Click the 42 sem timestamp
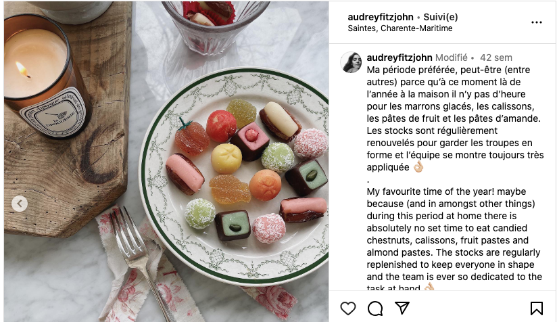The image size is (557, 322). (x=496, y=57)
